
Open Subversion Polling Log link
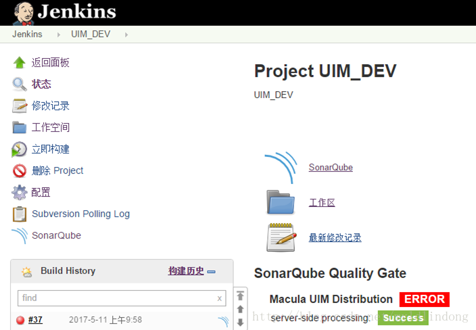coord(80,214)
